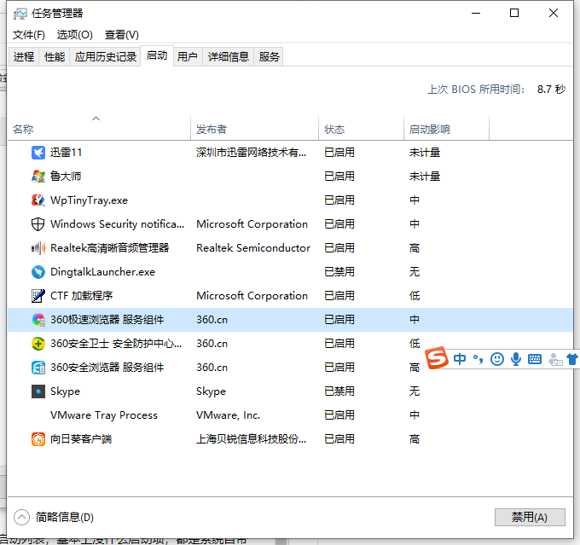Switch to the 性能 tab
The image size is (580, 545).
[x=55, y=57]
